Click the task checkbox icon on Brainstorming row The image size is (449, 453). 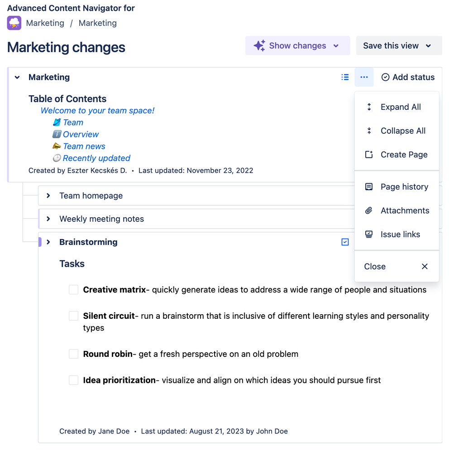pos(345,242)
